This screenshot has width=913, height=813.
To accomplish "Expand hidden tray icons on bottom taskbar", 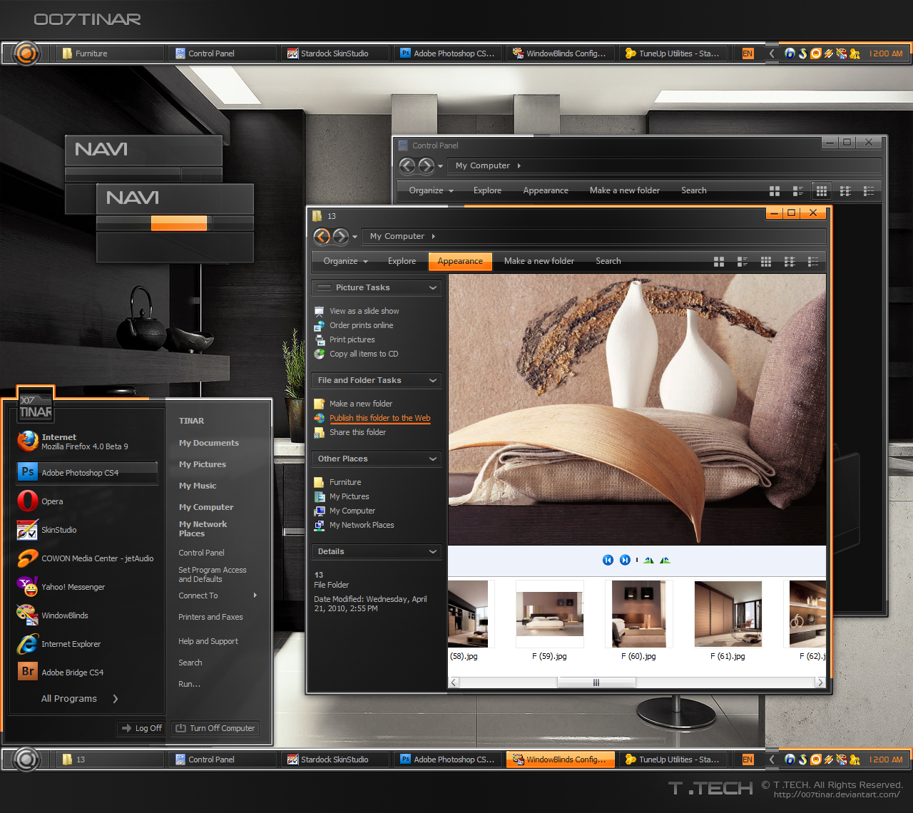I will (772, 760).
